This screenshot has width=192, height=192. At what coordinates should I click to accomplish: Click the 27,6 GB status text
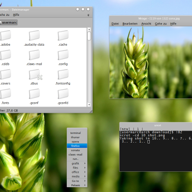(x=12, y=110)
